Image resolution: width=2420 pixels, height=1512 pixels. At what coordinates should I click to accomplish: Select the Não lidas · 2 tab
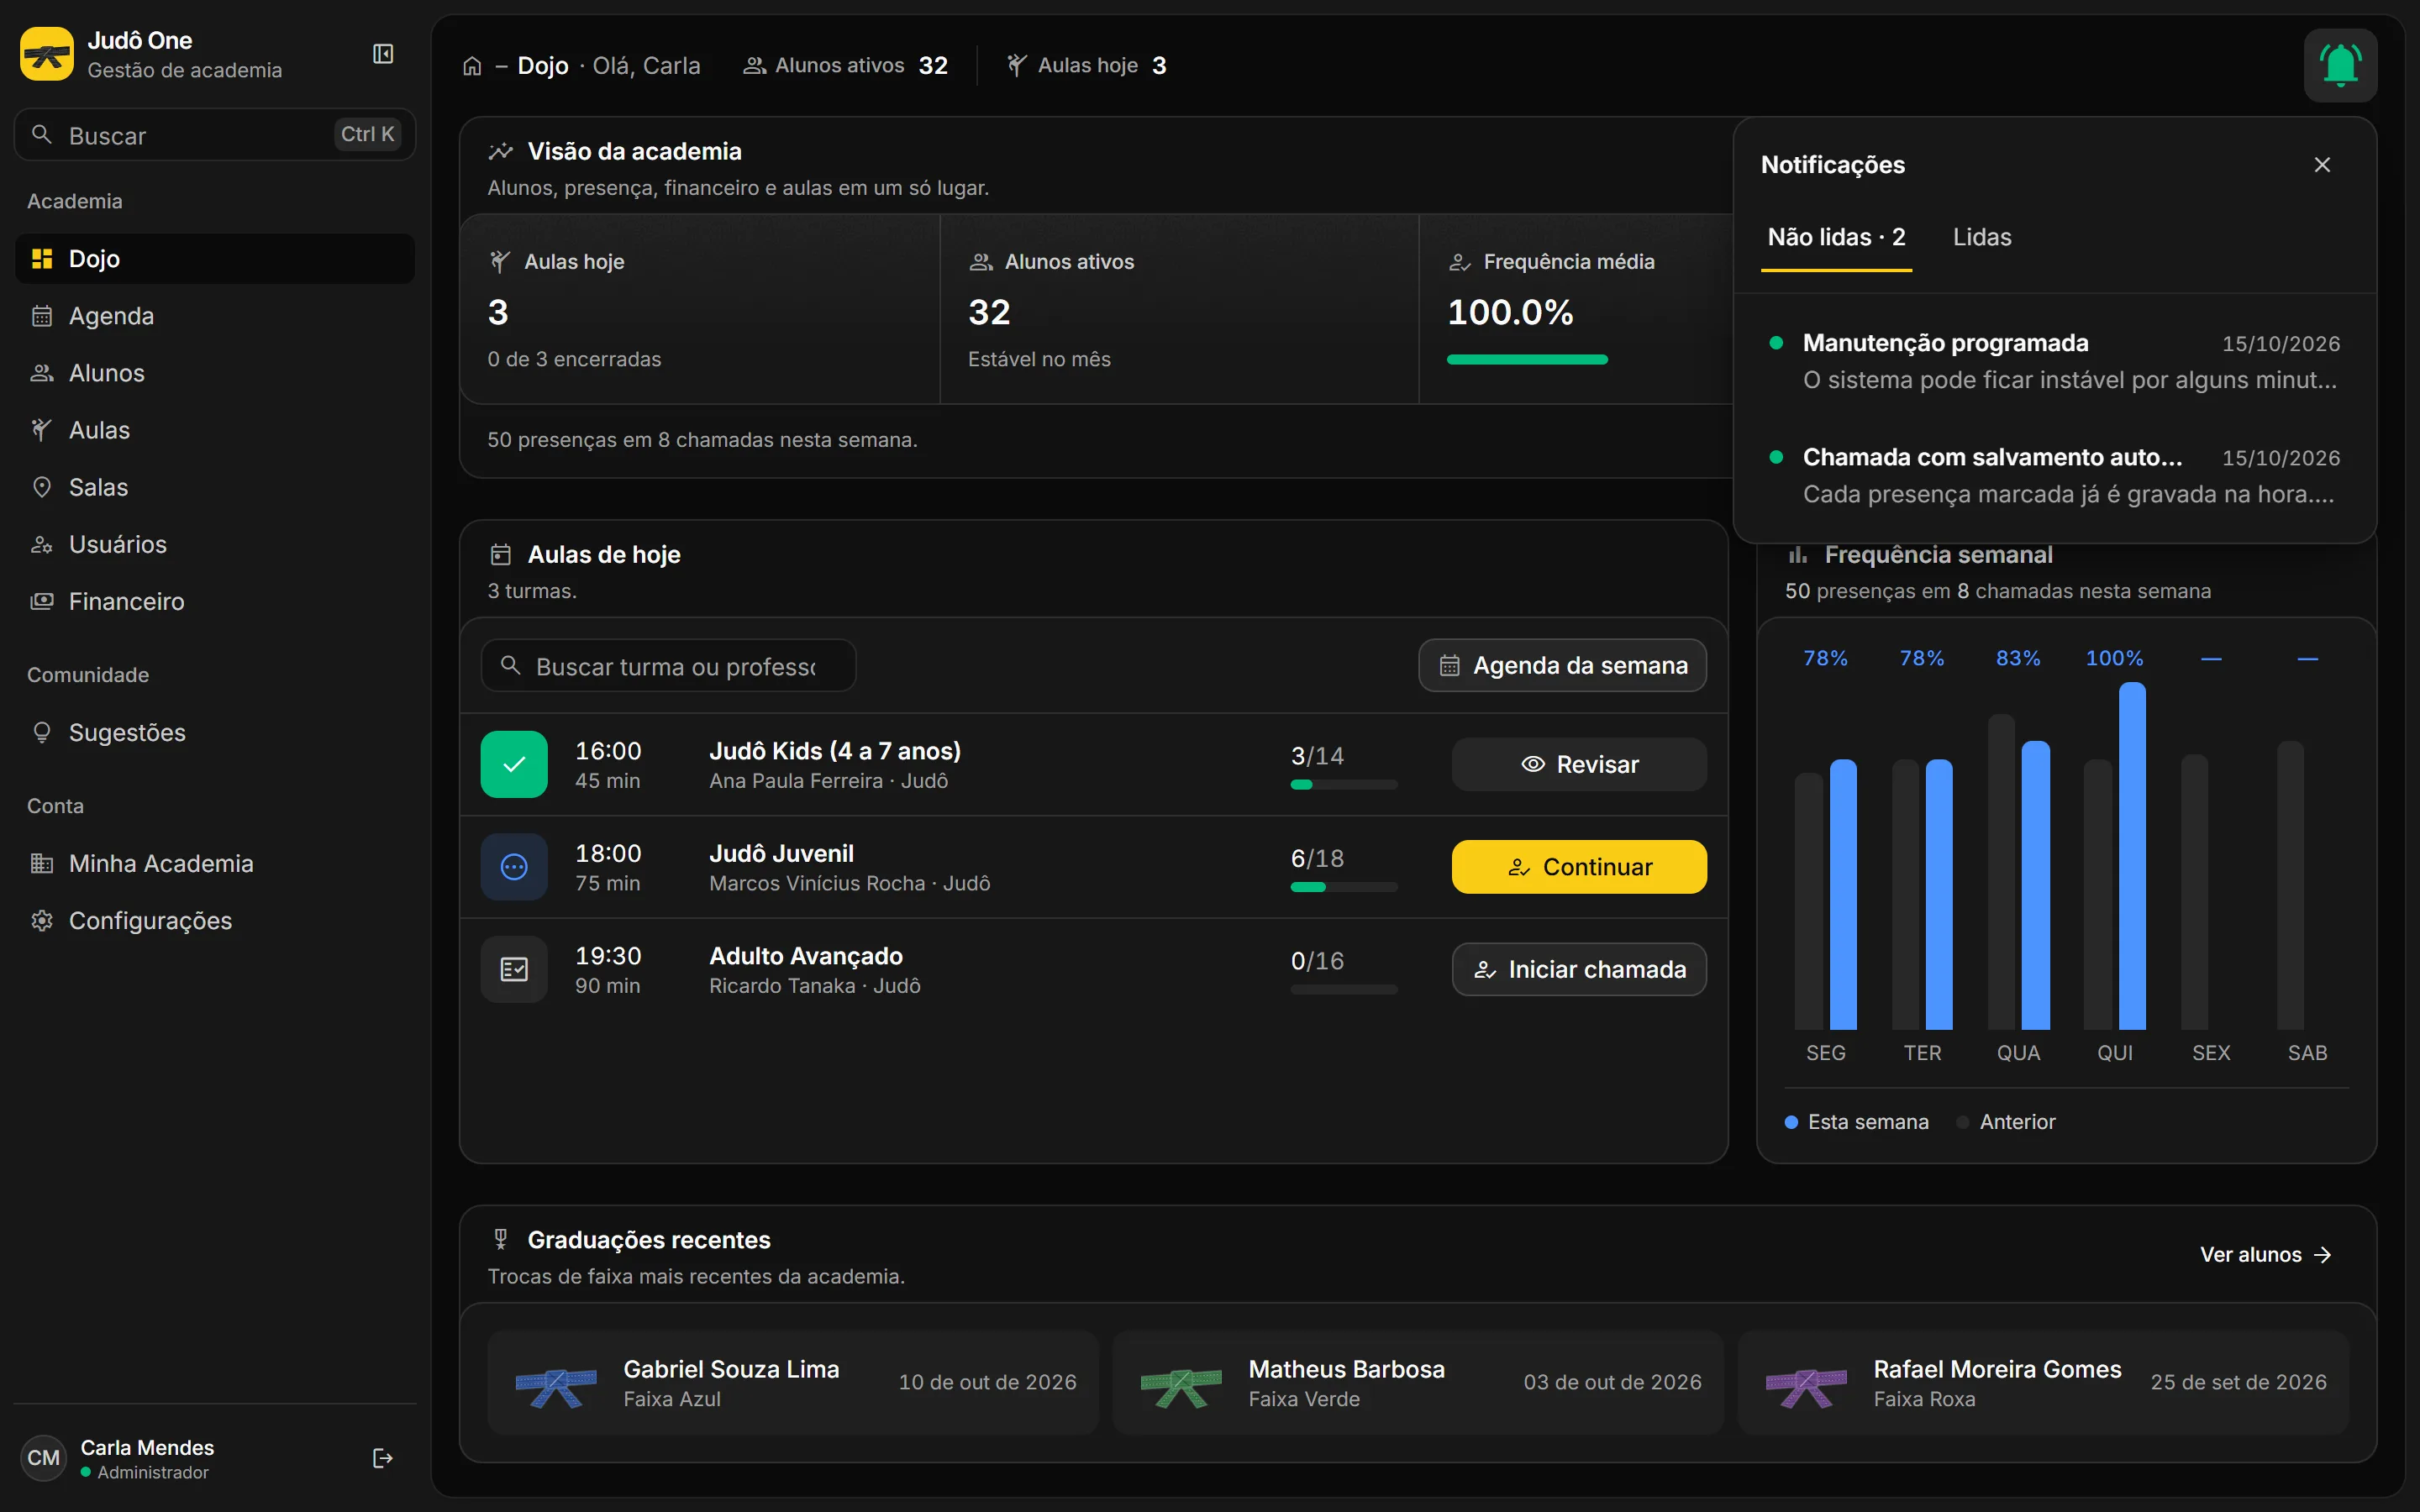click(x=1836, y=238)
